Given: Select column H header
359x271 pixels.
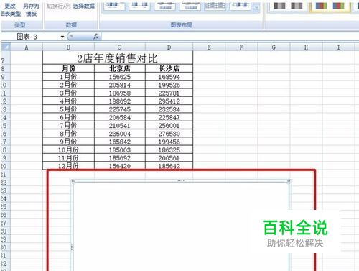Looking at the screenshot, I should (x=306, y=47).
